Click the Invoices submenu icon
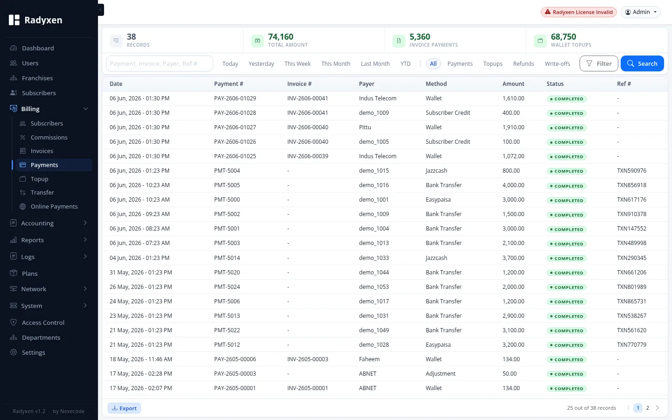 click(x=22, y=151)
